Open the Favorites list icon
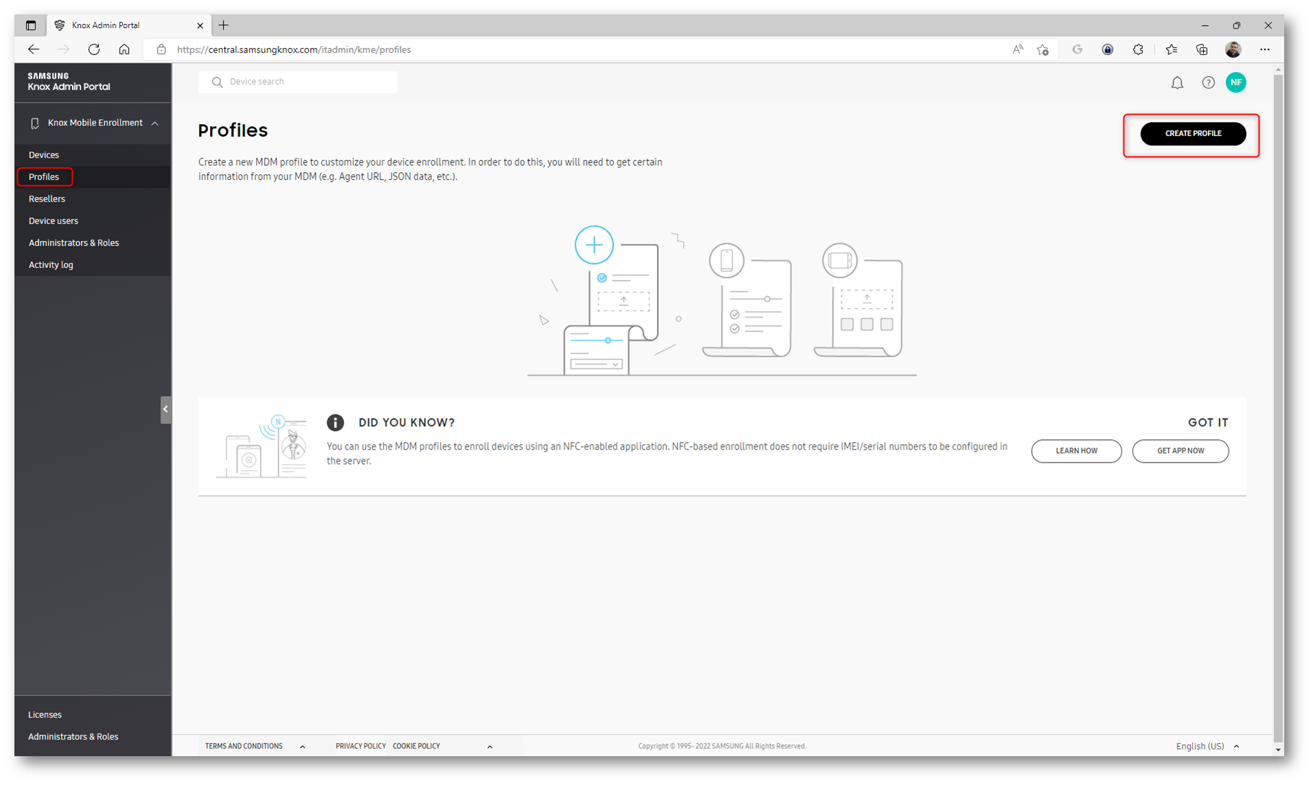Screen dimensions: 1313x785 (x=1171, y=49)
